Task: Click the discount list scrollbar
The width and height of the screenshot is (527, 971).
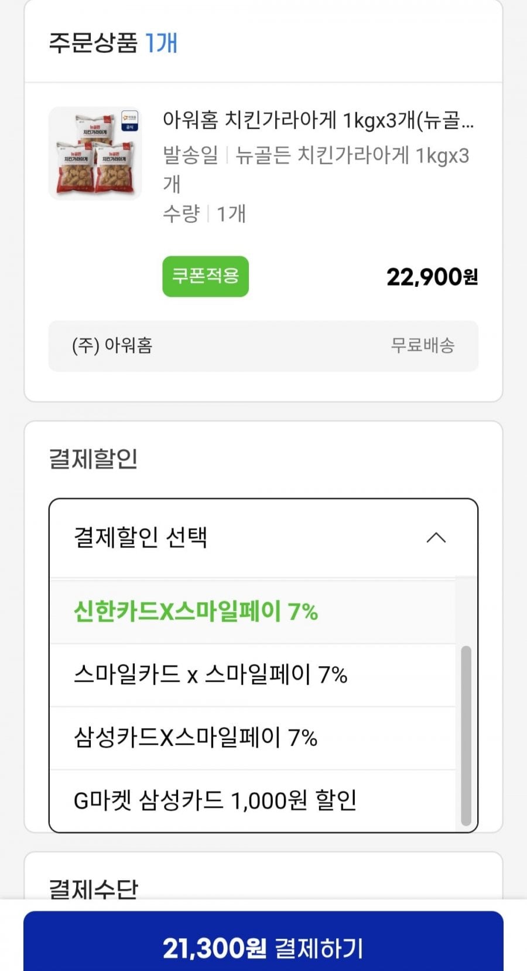Action: coord(466,735)
